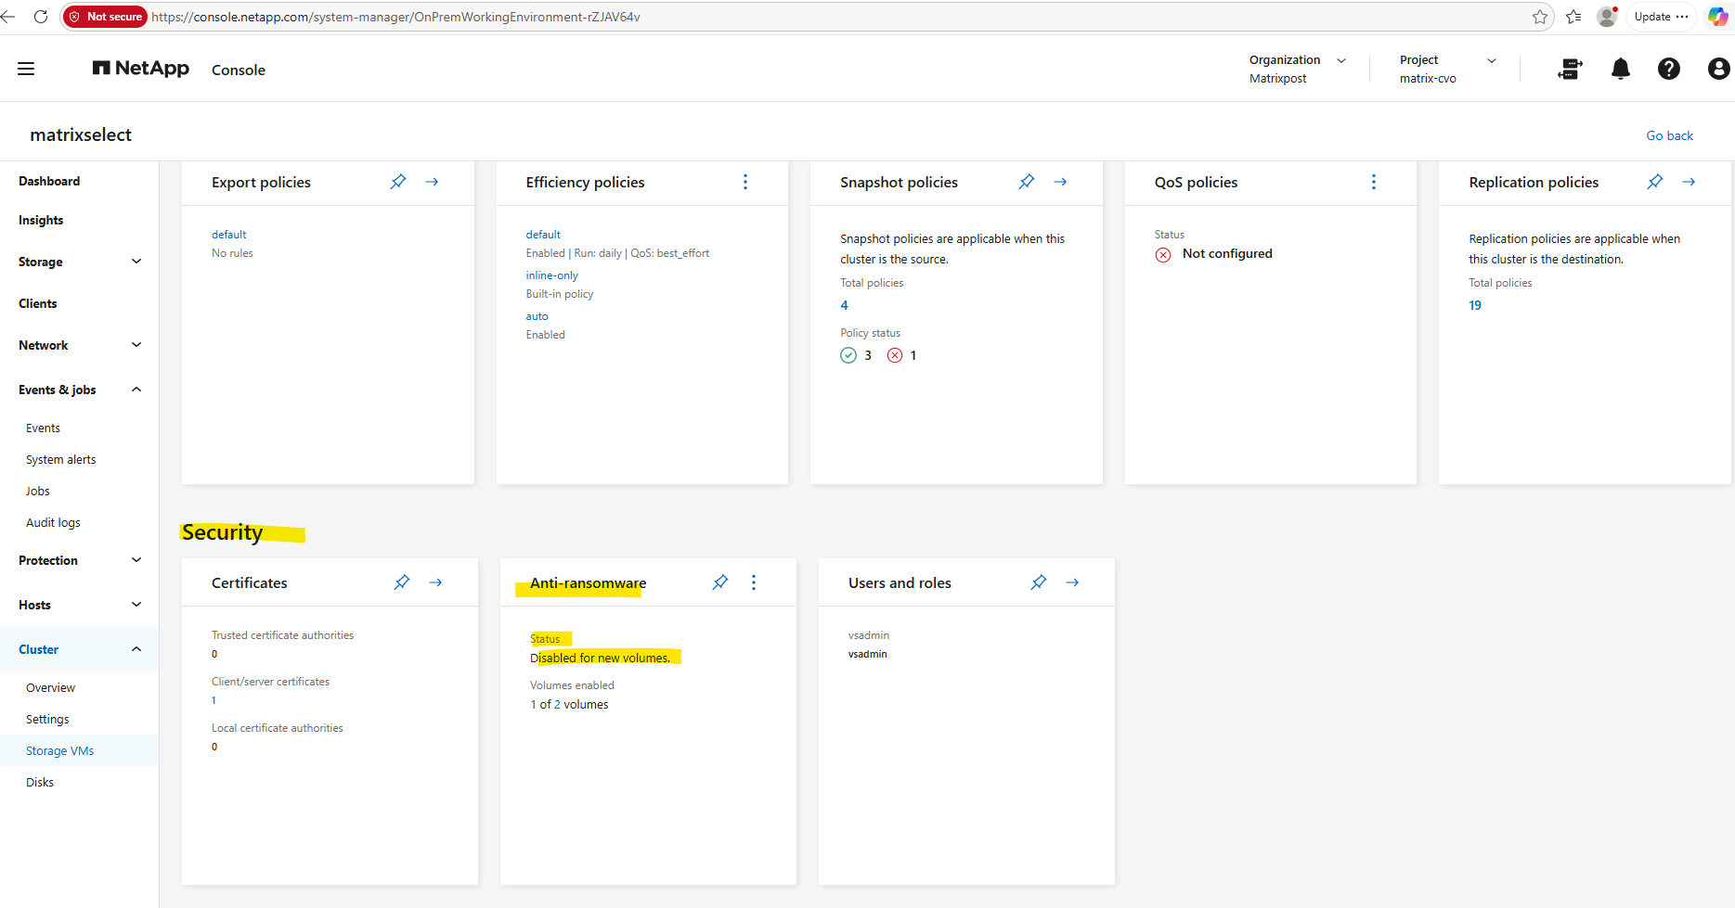Open browser favorites list icon
The image size is (1735, 908).
(1573, 17)
